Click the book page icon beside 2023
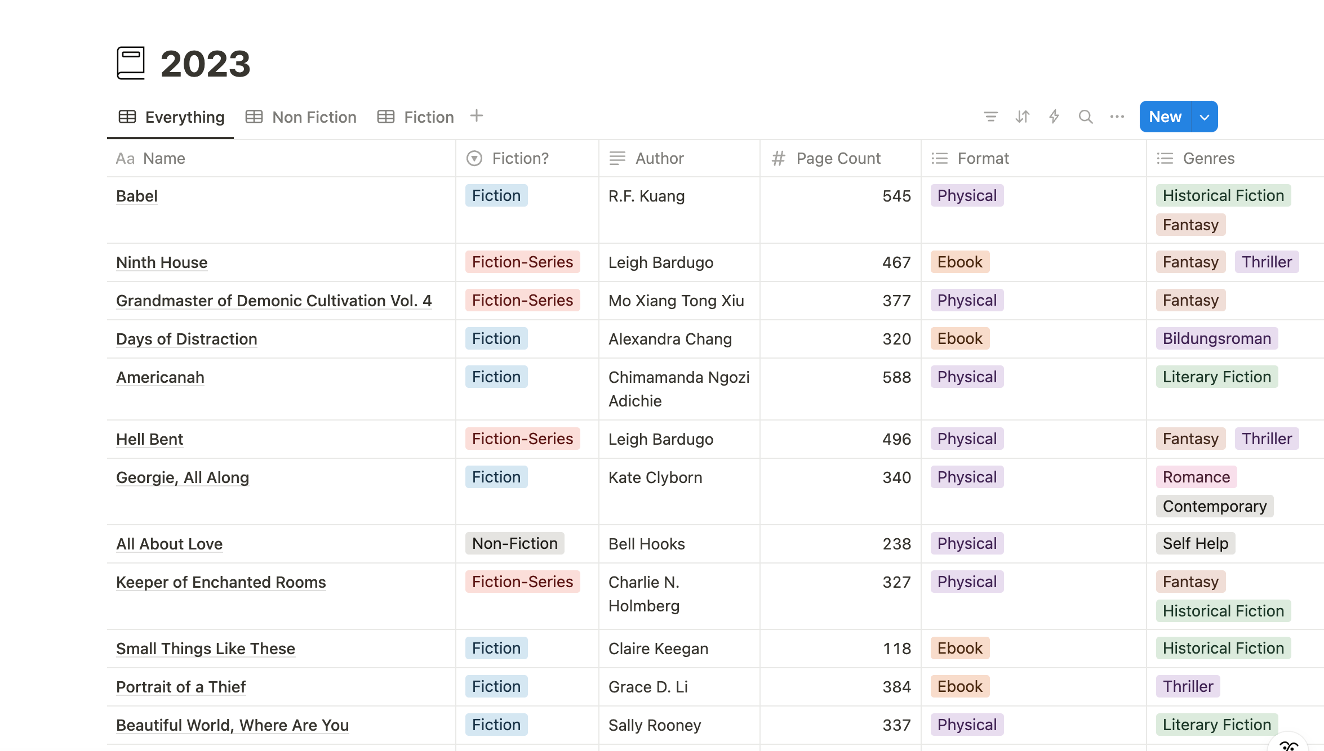This screenshot has width=1324, height=751. 131,63
